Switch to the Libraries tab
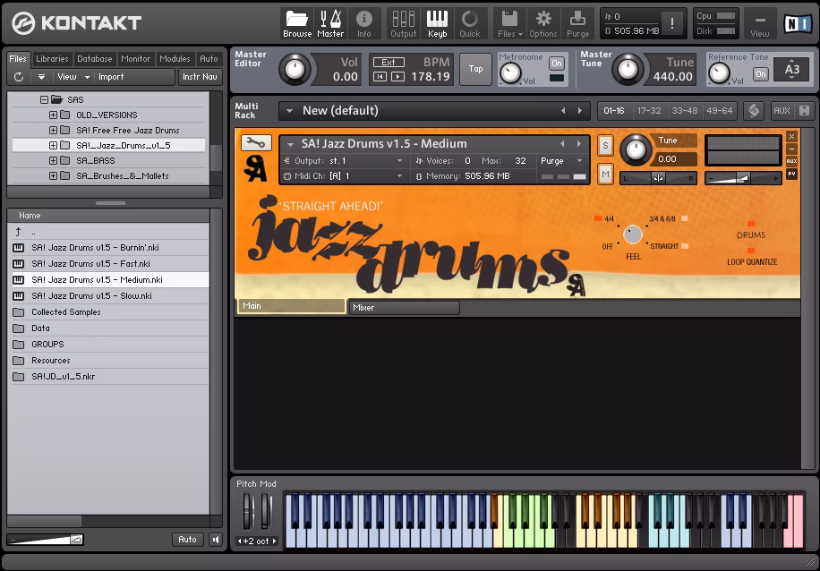The width and height of the screenshot is (820, 571). tap(52, 59)
